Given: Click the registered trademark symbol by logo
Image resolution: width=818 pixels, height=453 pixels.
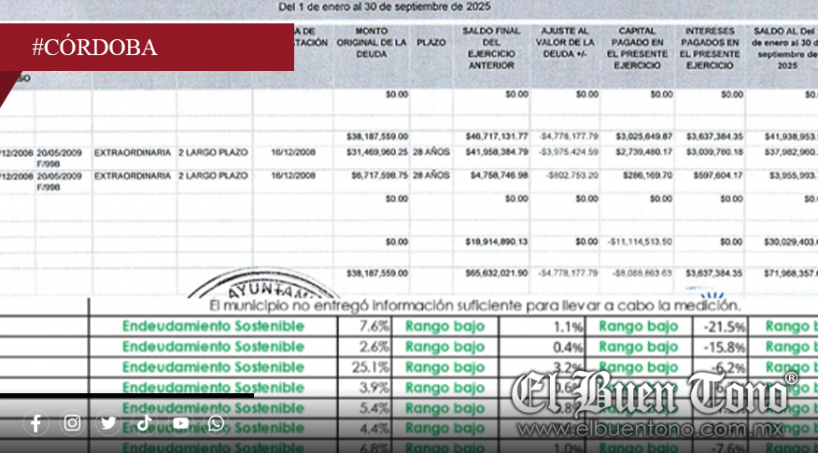Looking at the screenshot, I should (790, 378).
